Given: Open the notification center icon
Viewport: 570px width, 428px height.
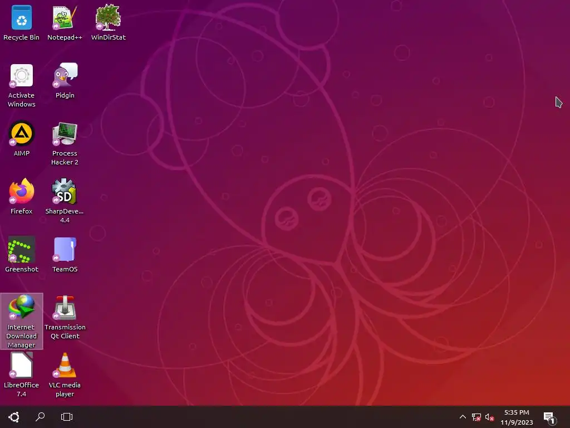Looking at the screenshot, I should (549, 417).
